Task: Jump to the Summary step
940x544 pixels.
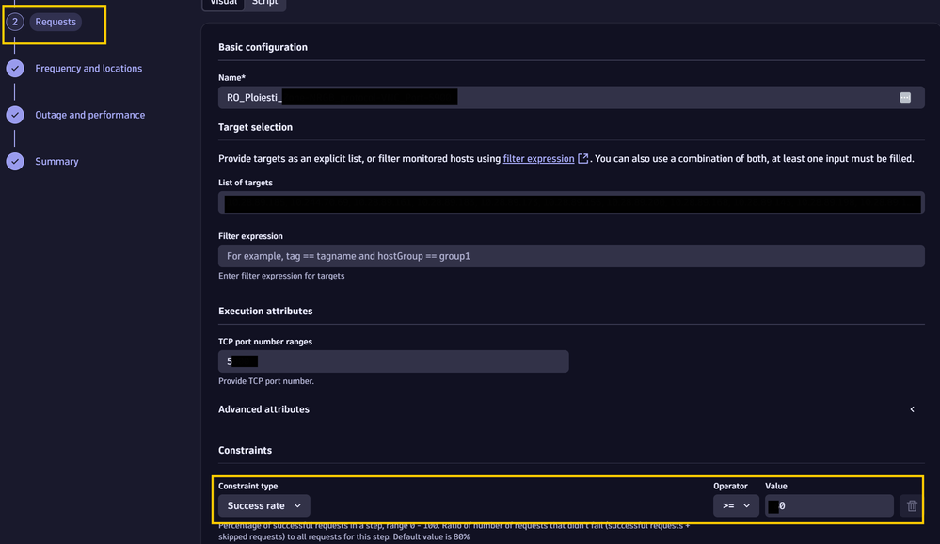Action: [x=57, y=161]
